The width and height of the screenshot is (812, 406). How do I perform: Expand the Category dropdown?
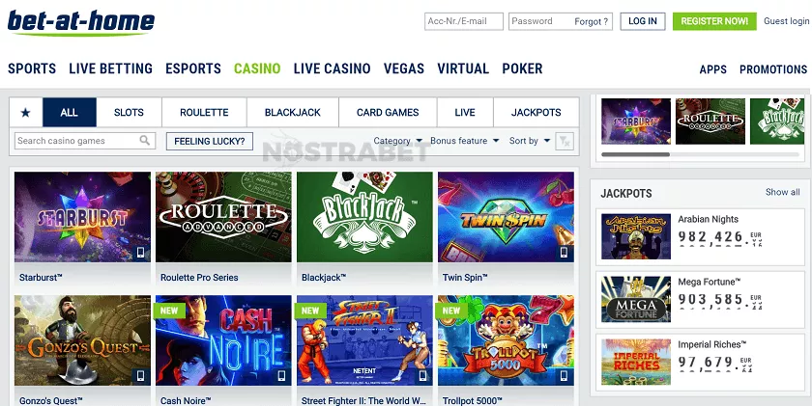pos(397,141)
